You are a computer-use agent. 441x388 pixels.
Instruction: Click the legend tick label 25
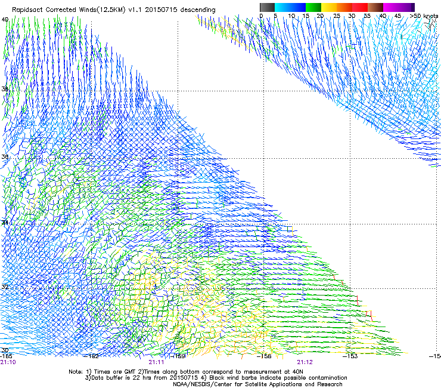[337, 16]
